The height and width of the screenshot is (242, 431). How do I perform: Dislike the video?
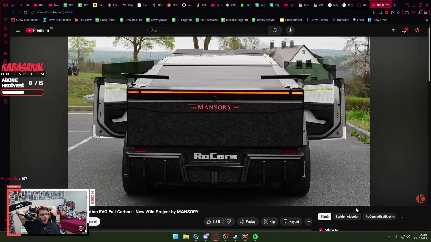[x=229, y=221]
